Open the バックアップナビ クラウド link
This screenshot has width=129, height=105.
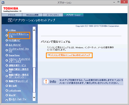pos(19,50)
